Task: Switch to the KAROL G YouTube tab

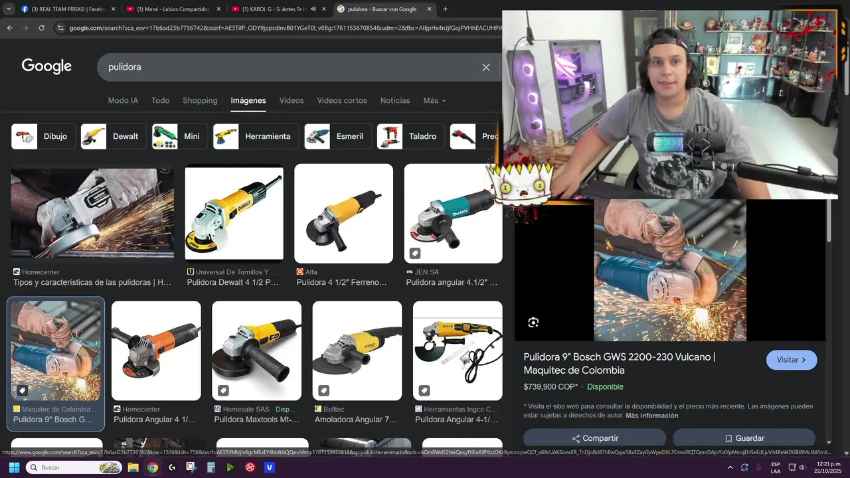Action: pyautogui.click(x=274, y=9)
